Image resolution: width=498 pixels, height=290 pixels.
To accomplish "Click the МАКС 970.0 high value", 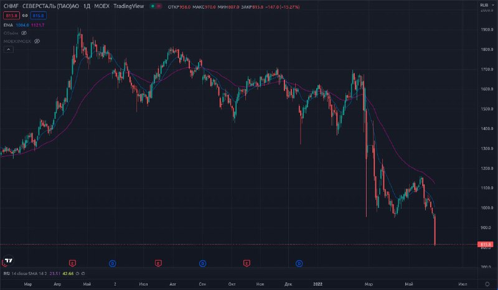I will 204,7.
